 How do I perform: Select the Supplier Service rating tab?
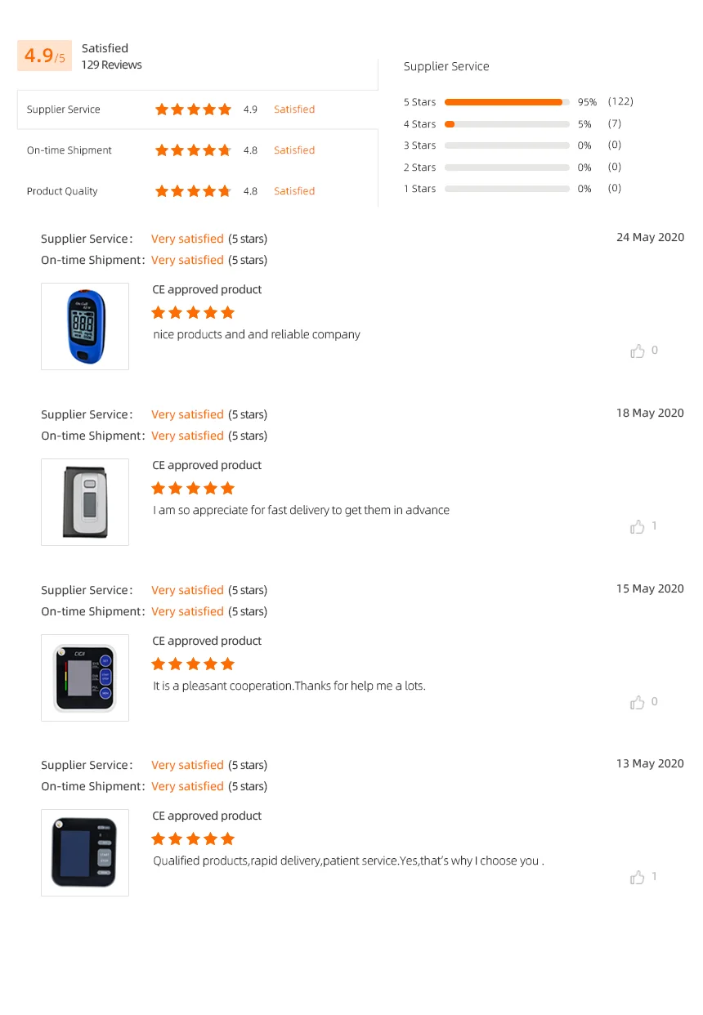click(64, 110)
